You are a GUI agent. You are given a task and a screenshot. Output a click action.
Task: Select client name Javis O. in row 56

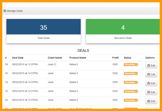point(52,65)
